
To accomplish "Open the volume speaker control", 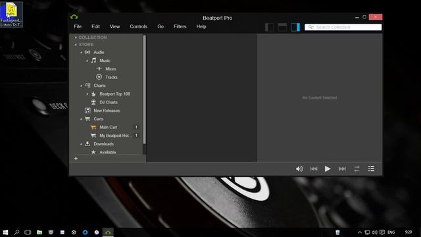I will pos(299,169).
